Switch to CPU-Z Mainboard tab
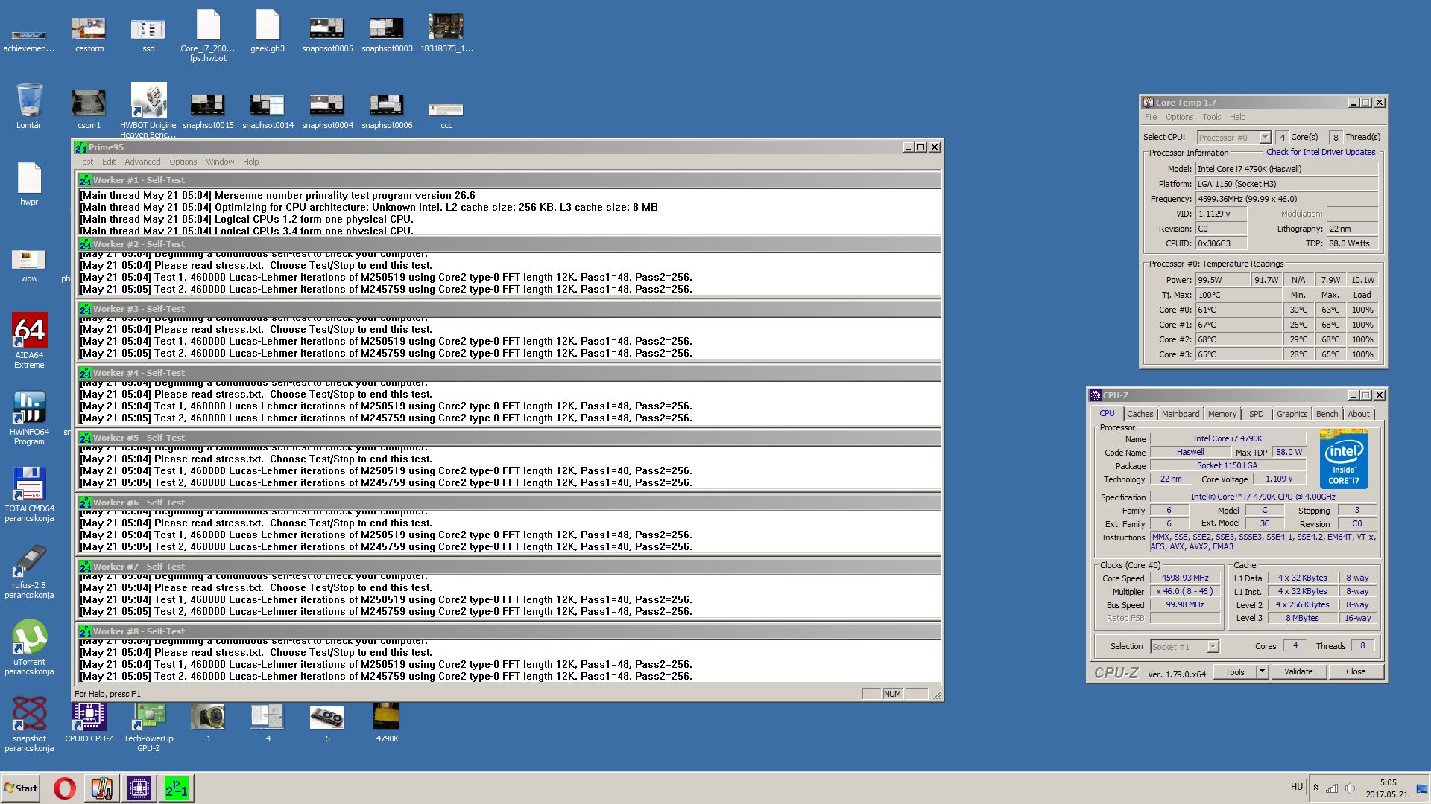The image size is (1431, 804). pyautogui.click(x=1181, y=414)
